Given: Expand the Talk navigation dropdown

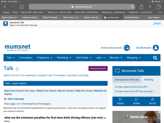Looking at the screenshot, I should click(x=11, y=58).
